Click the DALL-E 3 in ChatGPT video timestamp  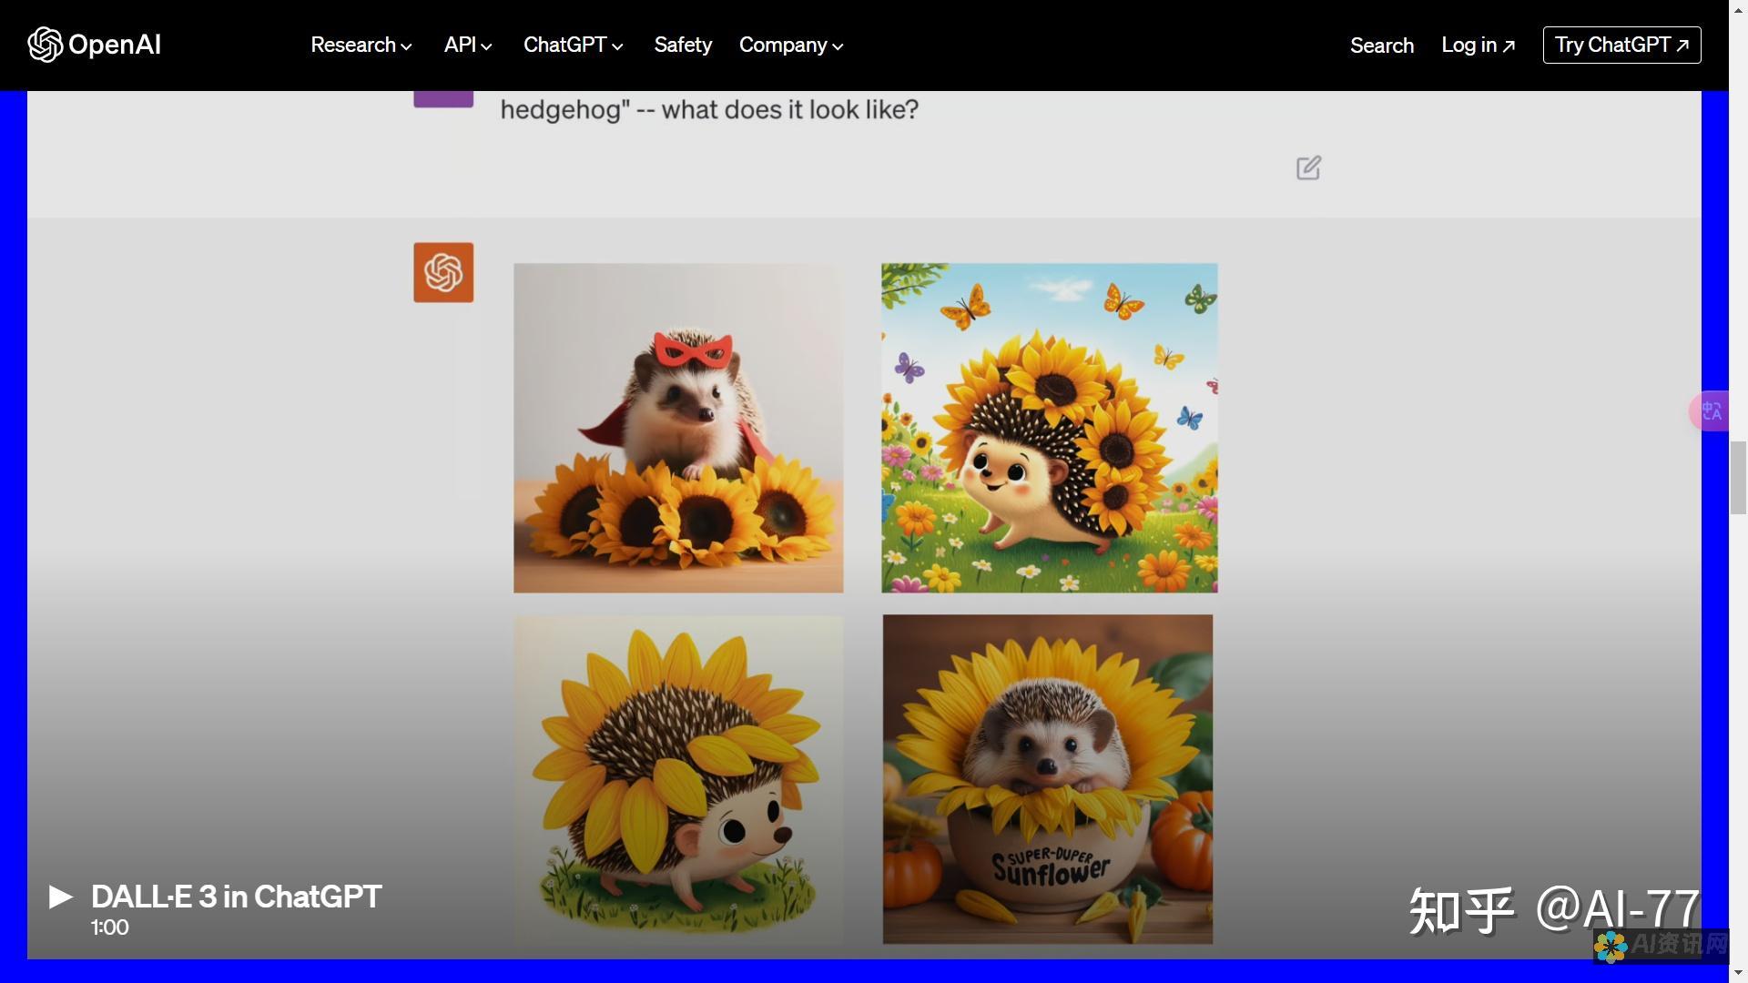(110, 926)
